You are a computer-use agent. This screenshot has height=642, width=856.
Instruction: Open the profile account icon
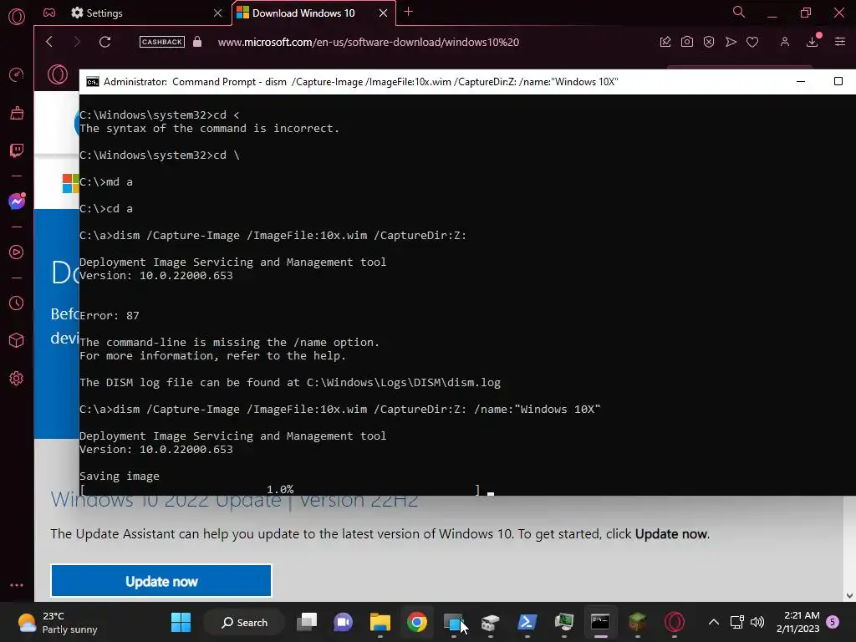coord(784,42)
